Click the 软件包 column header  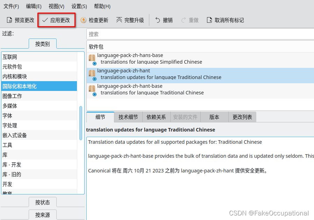[200, 47]
